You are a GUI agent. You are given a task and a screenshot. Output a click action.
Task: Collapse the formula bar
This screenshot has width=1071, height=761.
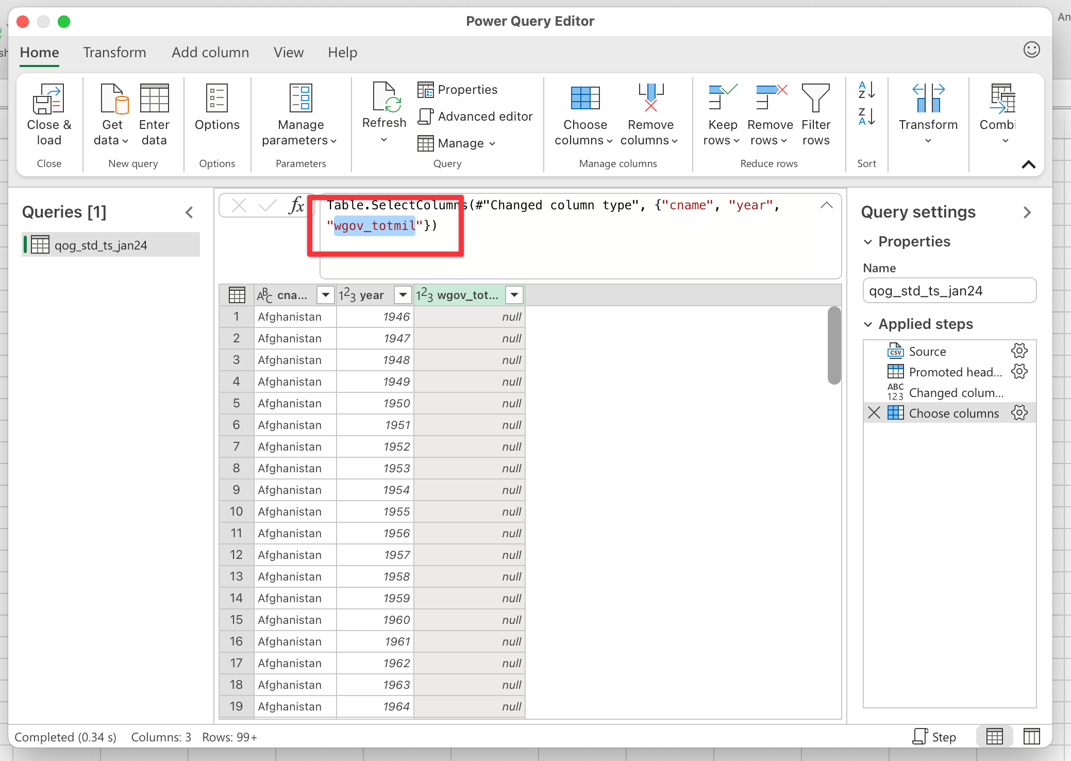pyautogui.click(x=826, y=205)
